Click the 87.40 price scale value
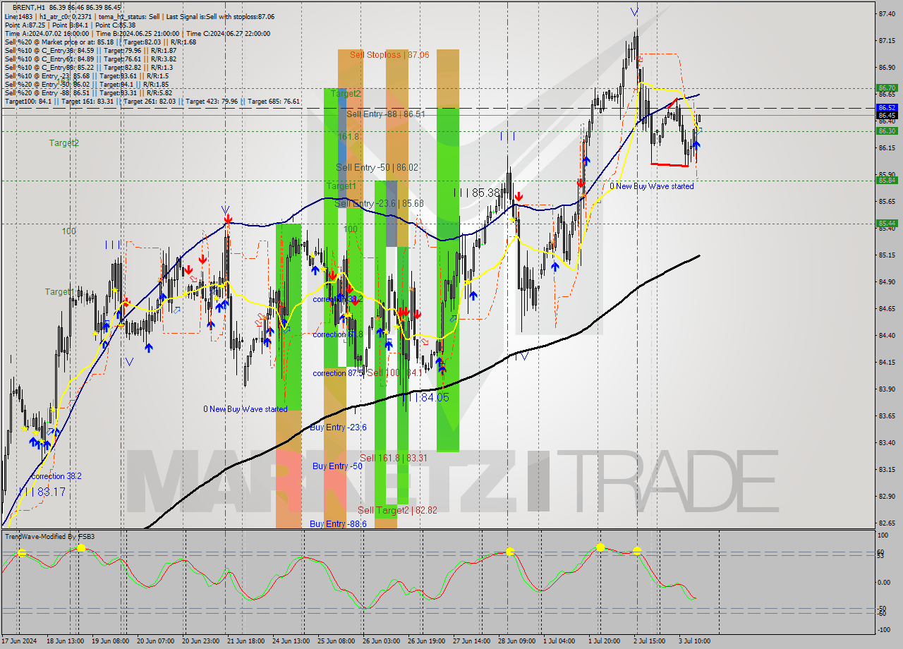903x649 pixels. 887,13
